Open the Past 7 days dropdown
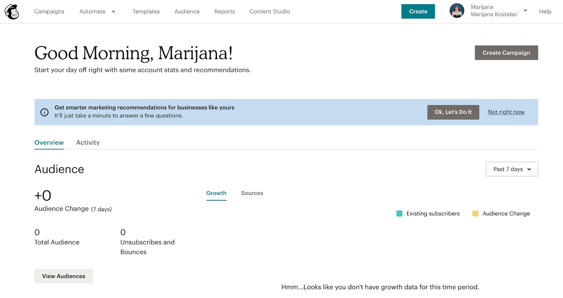Viewport: 563px width, 298px height. [512, 169]
